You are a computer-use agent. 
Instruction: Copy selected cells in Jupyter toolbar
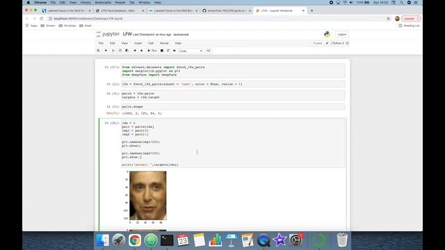click(120, 51)
